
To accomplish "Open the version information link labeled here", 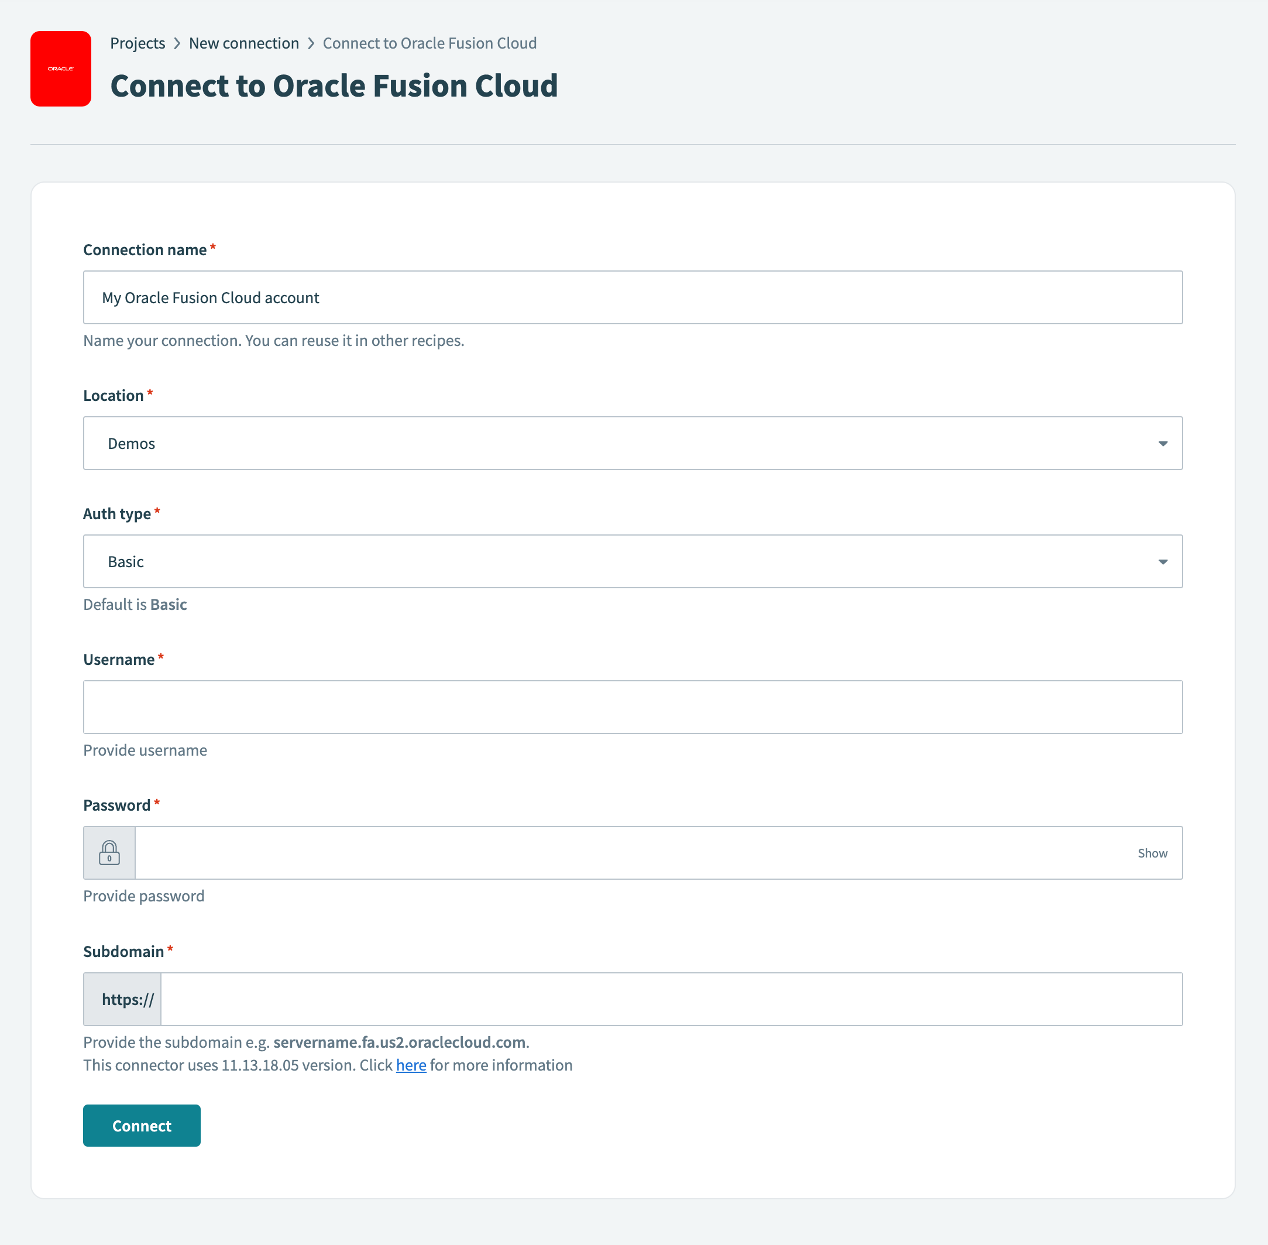I will point(410,1065).
